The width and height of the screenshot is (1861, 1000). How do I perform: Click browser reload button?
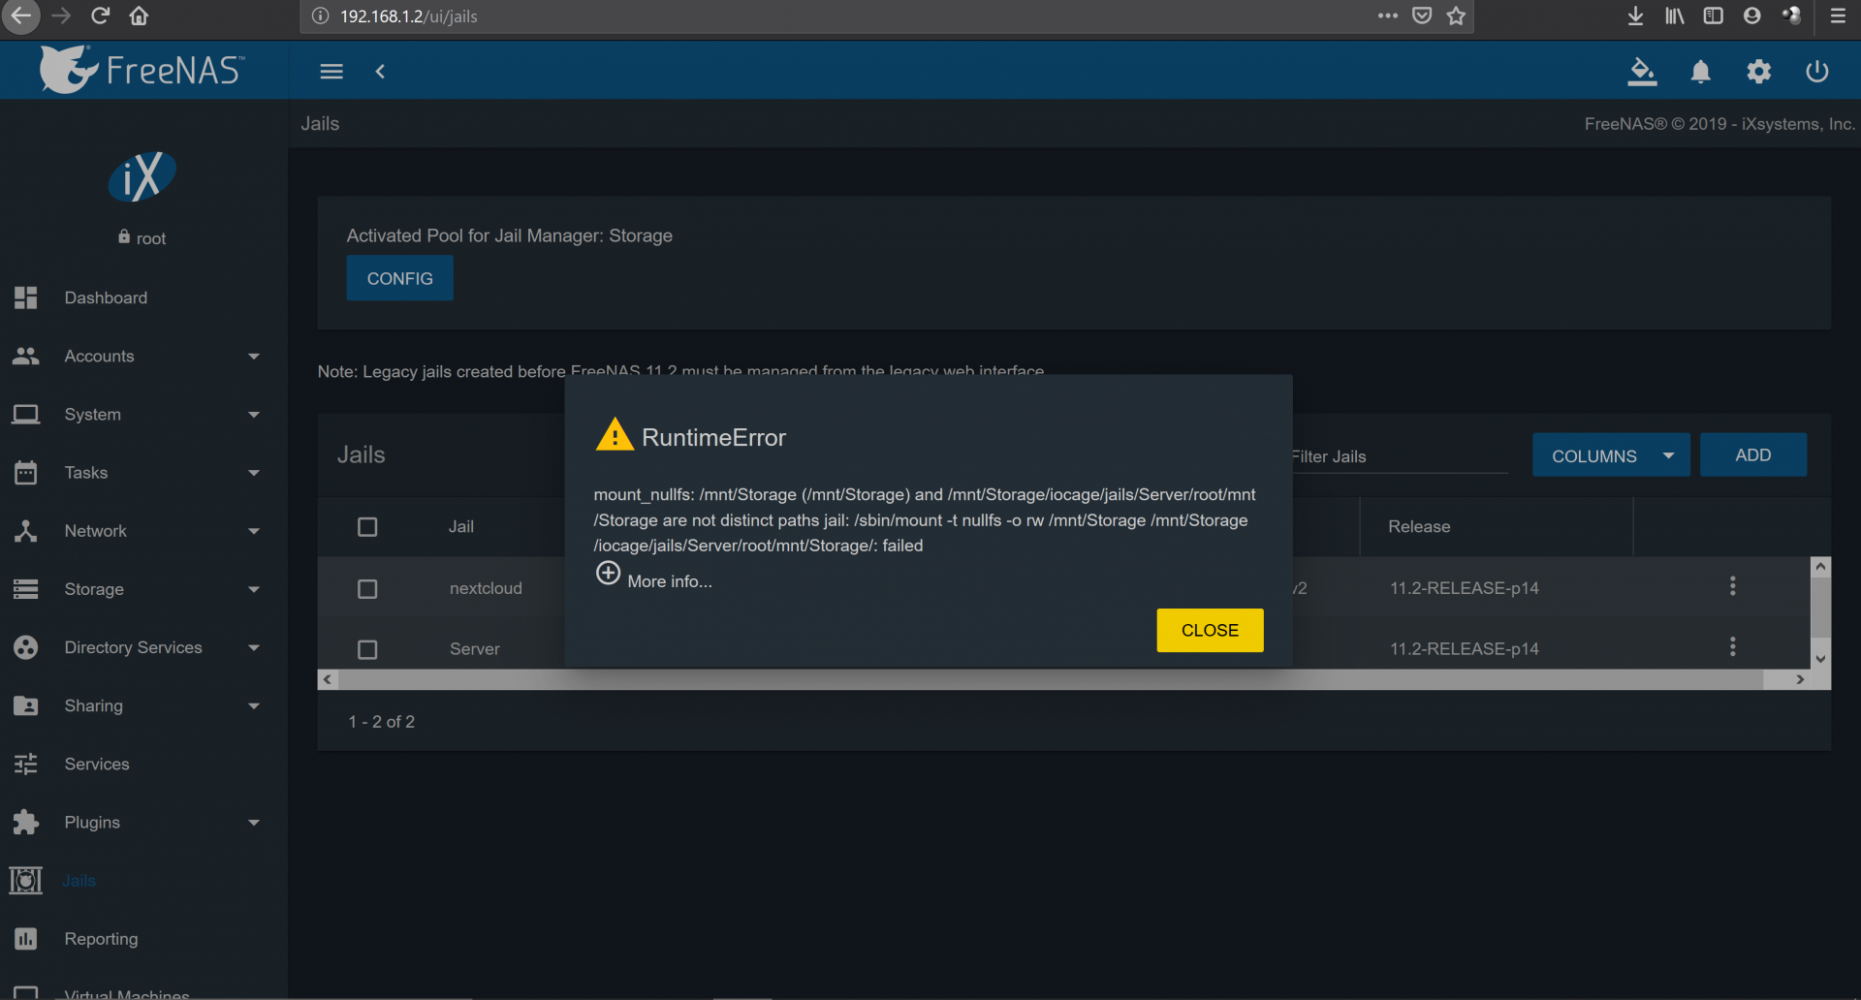(100, 16)
